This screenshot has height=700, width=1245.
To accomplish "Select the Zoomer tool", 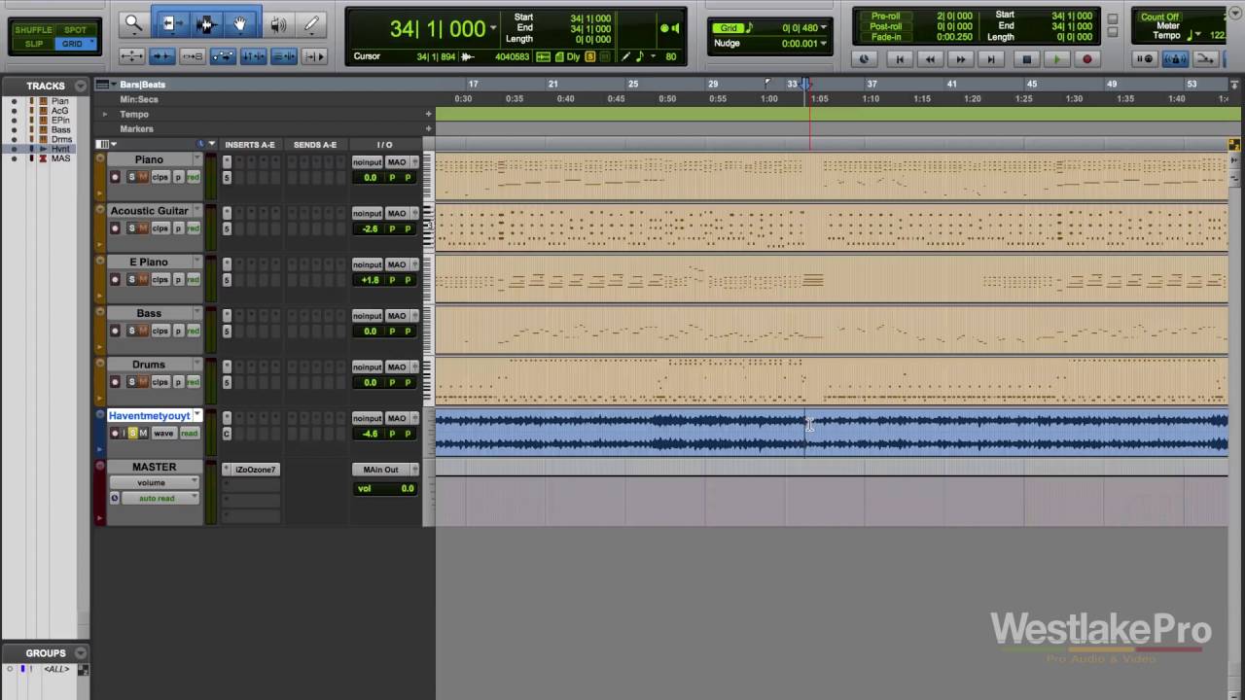I will [x=133, y=24].
